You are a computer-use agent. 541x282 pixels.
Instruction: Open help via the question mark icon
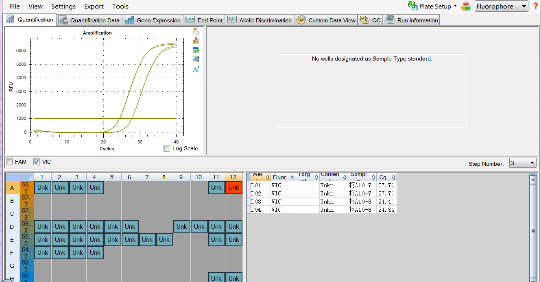coord(536,6)
